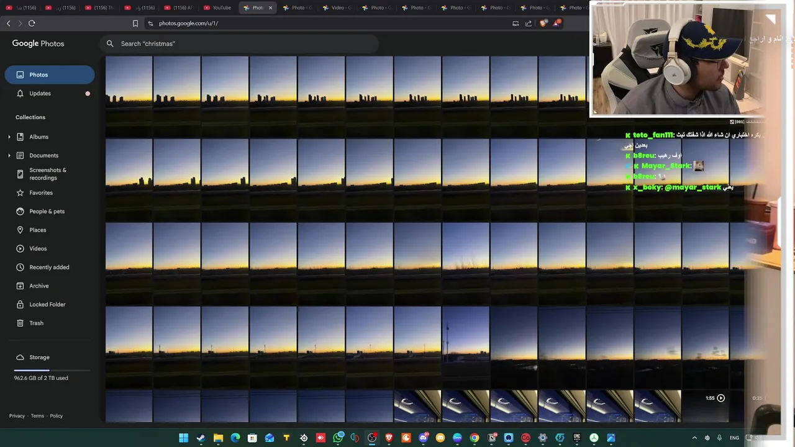Go back in the browser

coord(8,23)
